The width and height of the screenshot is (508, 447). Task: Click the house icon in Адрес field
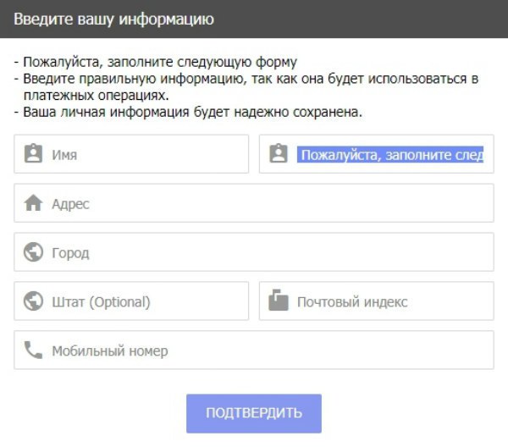pos(33,204)
